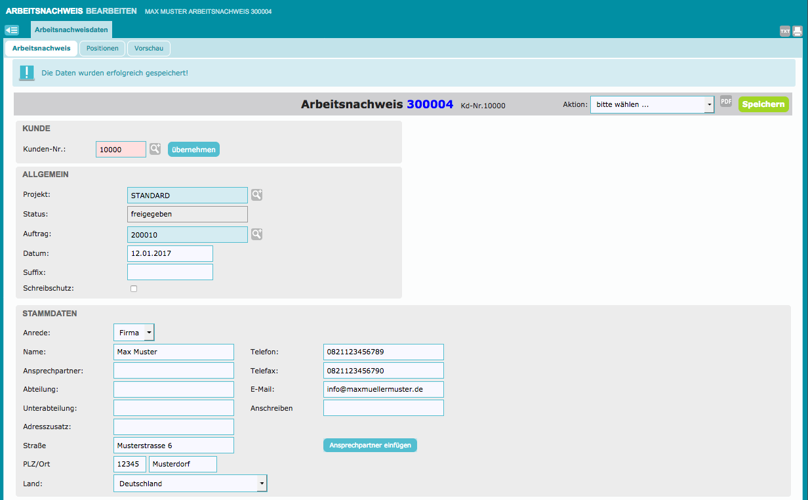The height and width of the screenshot is (500, 808).
Task: Click the übernehmen button
Action: [193, 150]
